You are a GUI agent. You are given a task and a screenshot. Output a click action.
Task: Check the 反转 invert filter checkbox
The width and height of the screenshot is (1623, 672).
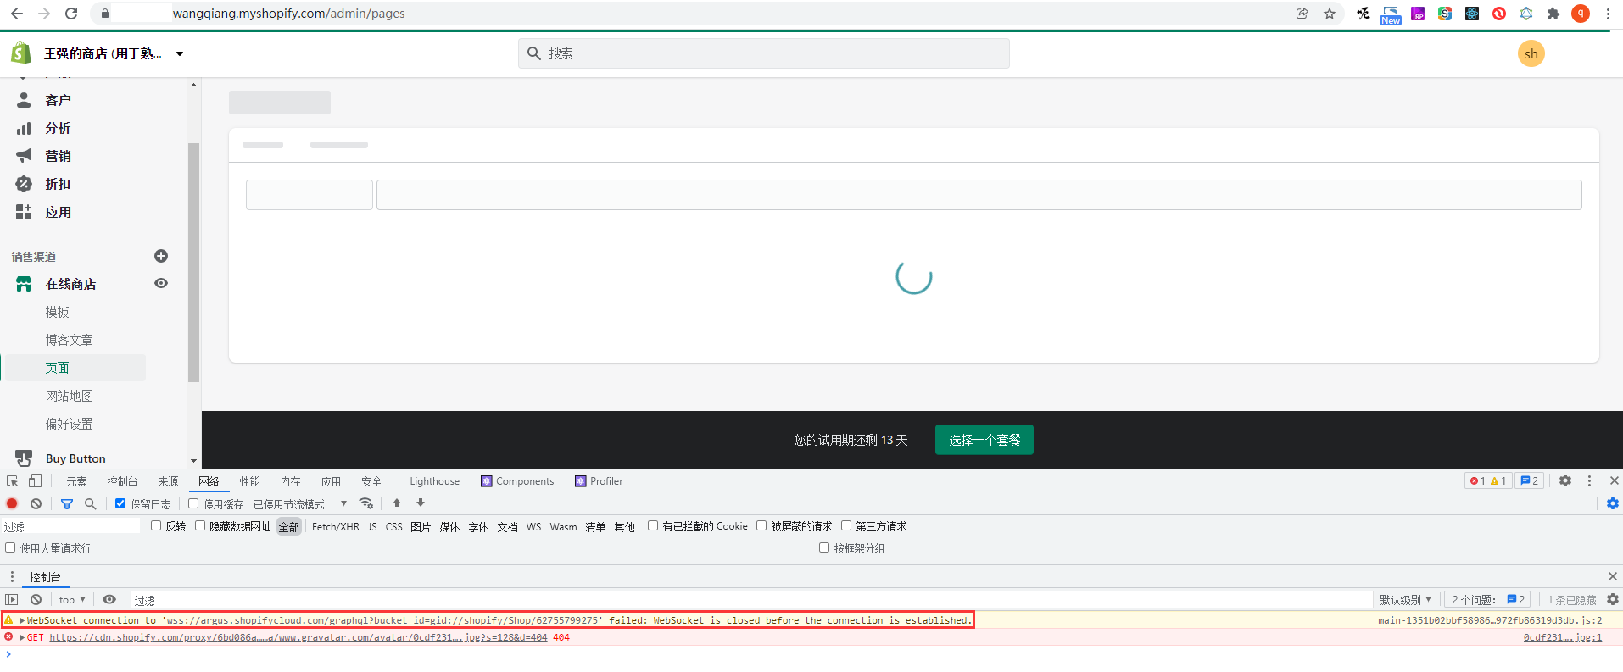click(156, 525)
